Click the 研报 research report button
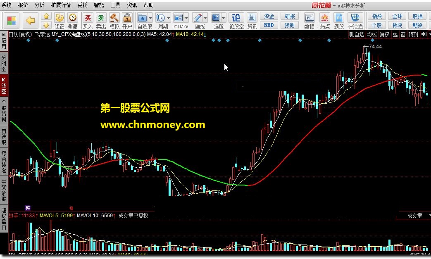Image resolution: width=431 pixels, height=259 pixels. tap(290, 16)
